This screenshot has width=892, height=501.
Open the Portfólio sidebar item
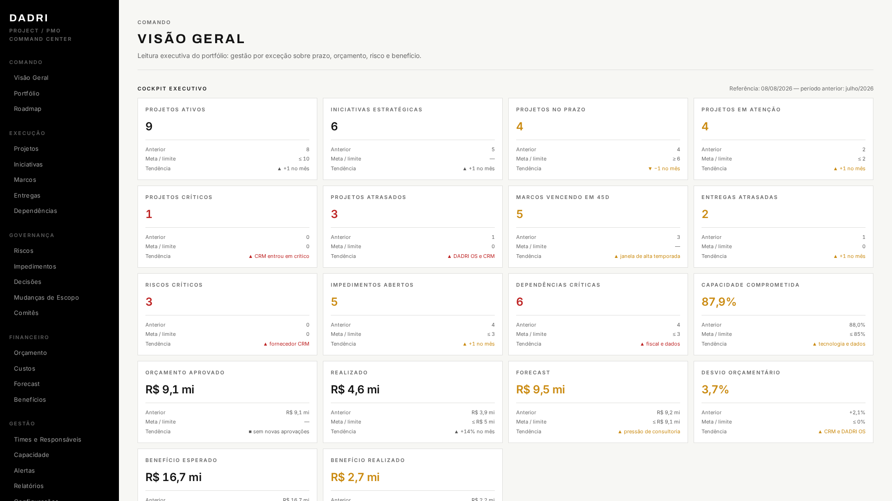pos(59,93)
